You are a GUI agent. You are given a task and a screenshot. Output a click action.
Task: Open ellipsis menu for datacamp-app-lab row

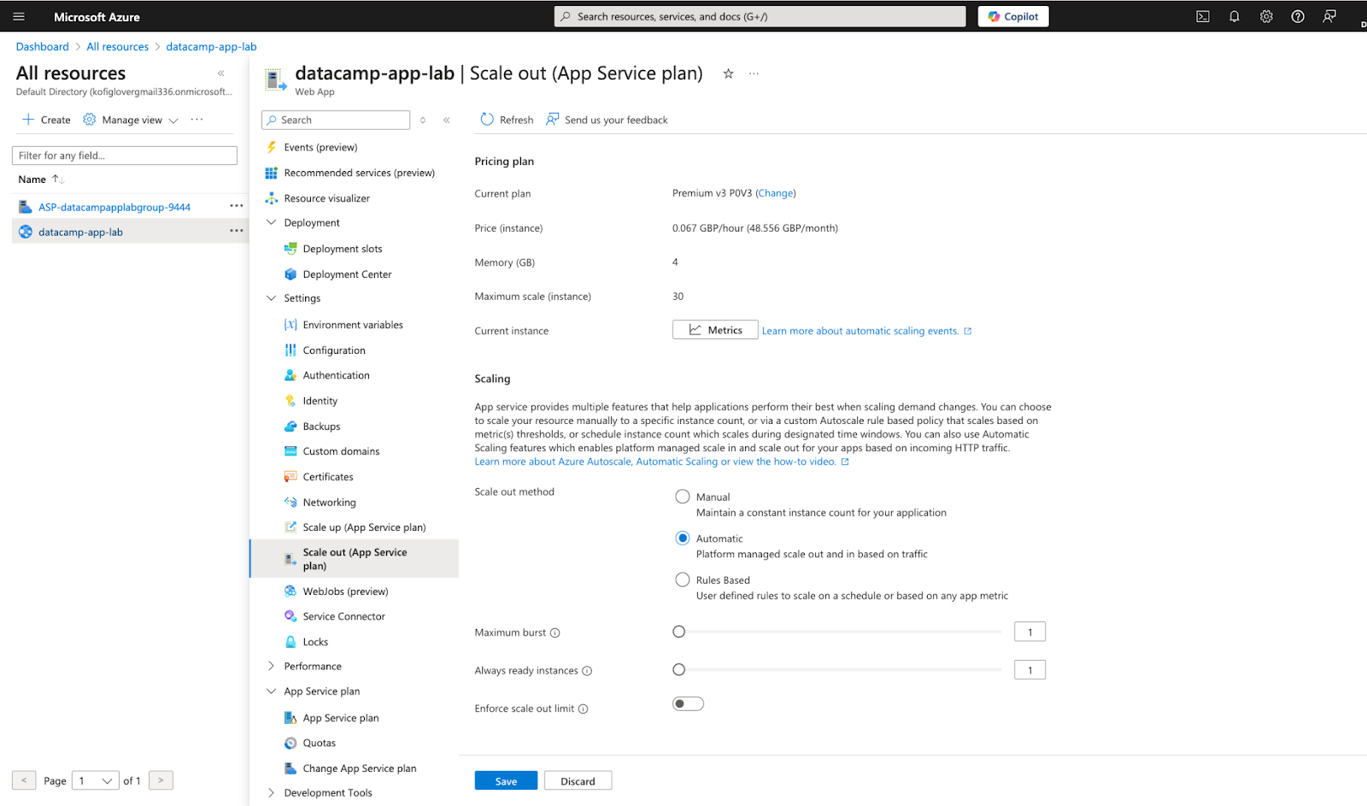pos(237,231)
